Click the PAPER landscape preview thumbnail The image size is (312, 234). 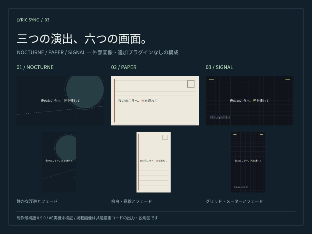(155, 101)
